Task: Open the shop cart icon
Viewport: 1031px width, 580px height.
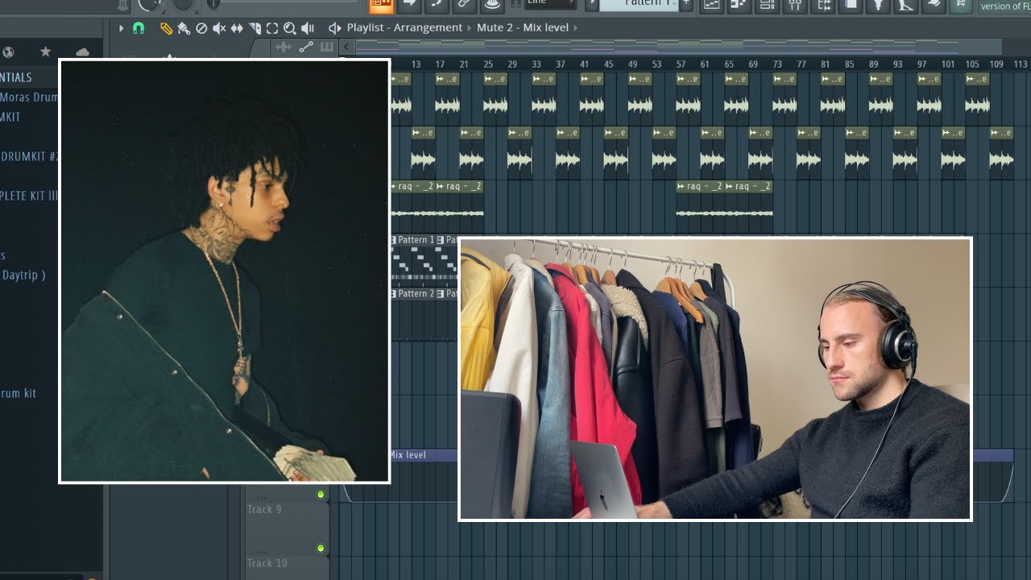Action: pyautogui.click(x=960, y=5)
